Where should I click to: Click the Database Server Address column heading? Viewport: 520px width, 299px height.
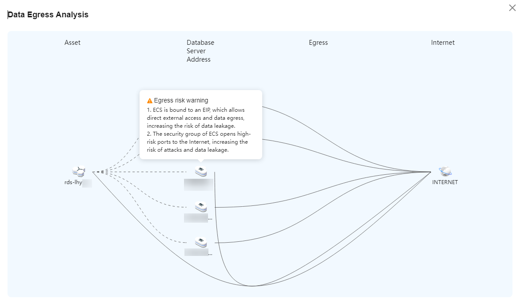[x=200, y=51]
